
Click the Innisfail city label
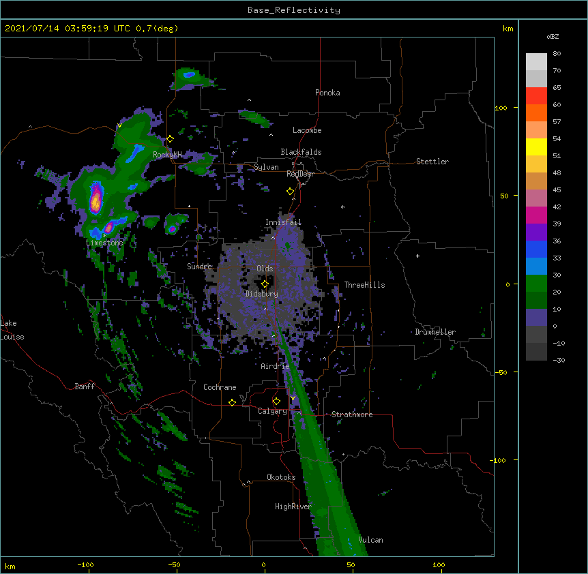[x=283, y=222]
